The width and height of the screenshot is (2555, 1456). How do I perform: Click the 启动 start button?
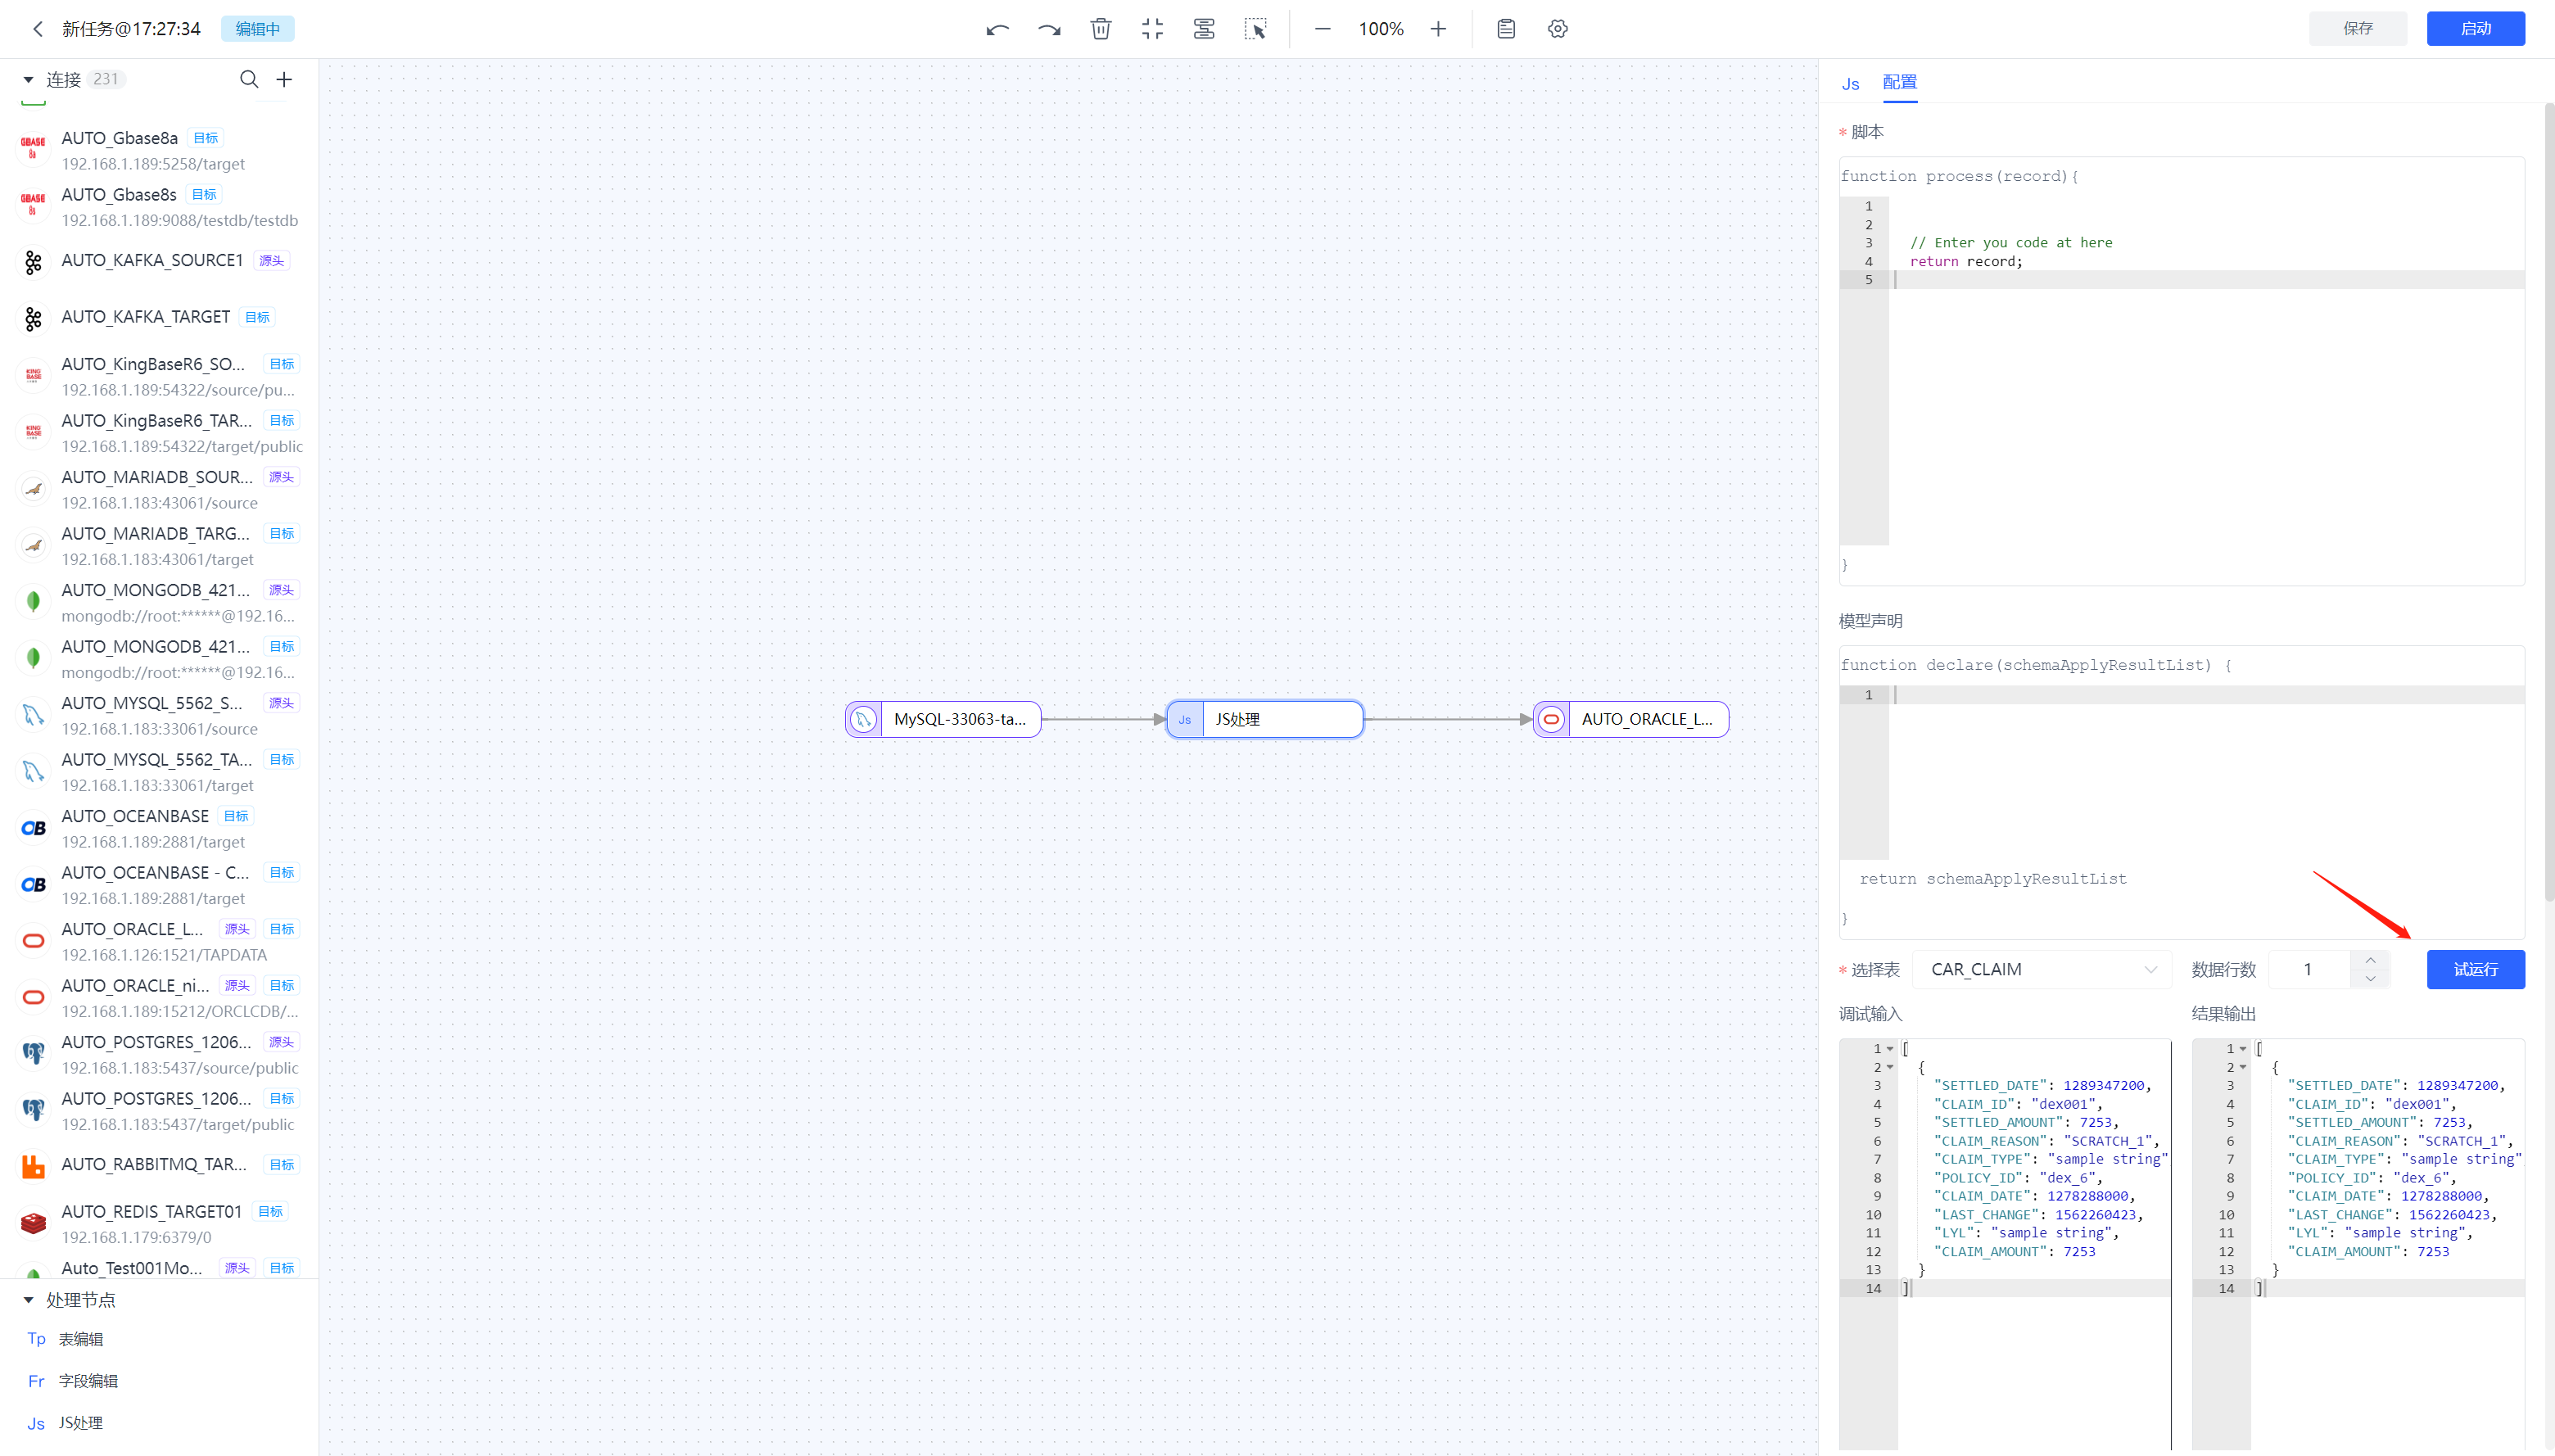click(2475, 29)
